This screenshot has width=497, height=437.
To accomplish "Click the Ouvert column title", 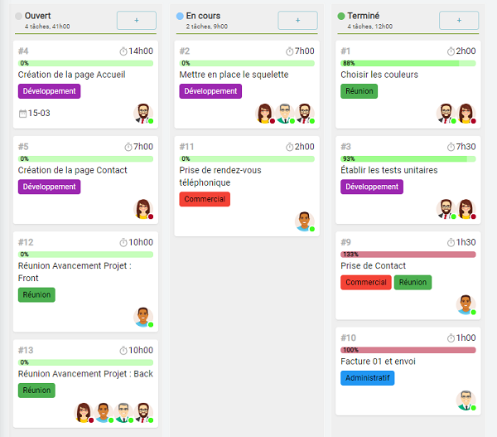I will point(38,16).
